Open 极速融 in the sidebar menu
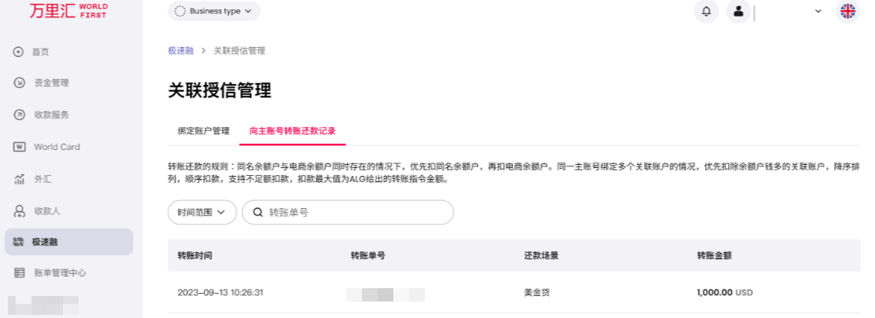The image size is (875, 318). tap(68, 242)
